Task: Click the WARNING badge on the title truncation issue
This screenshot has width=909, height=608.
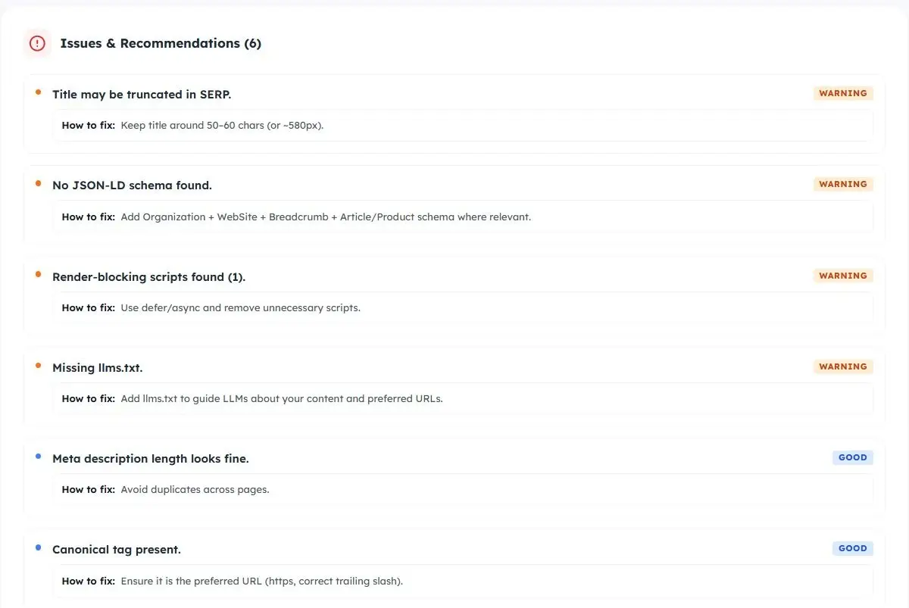Action: [843, 93]
